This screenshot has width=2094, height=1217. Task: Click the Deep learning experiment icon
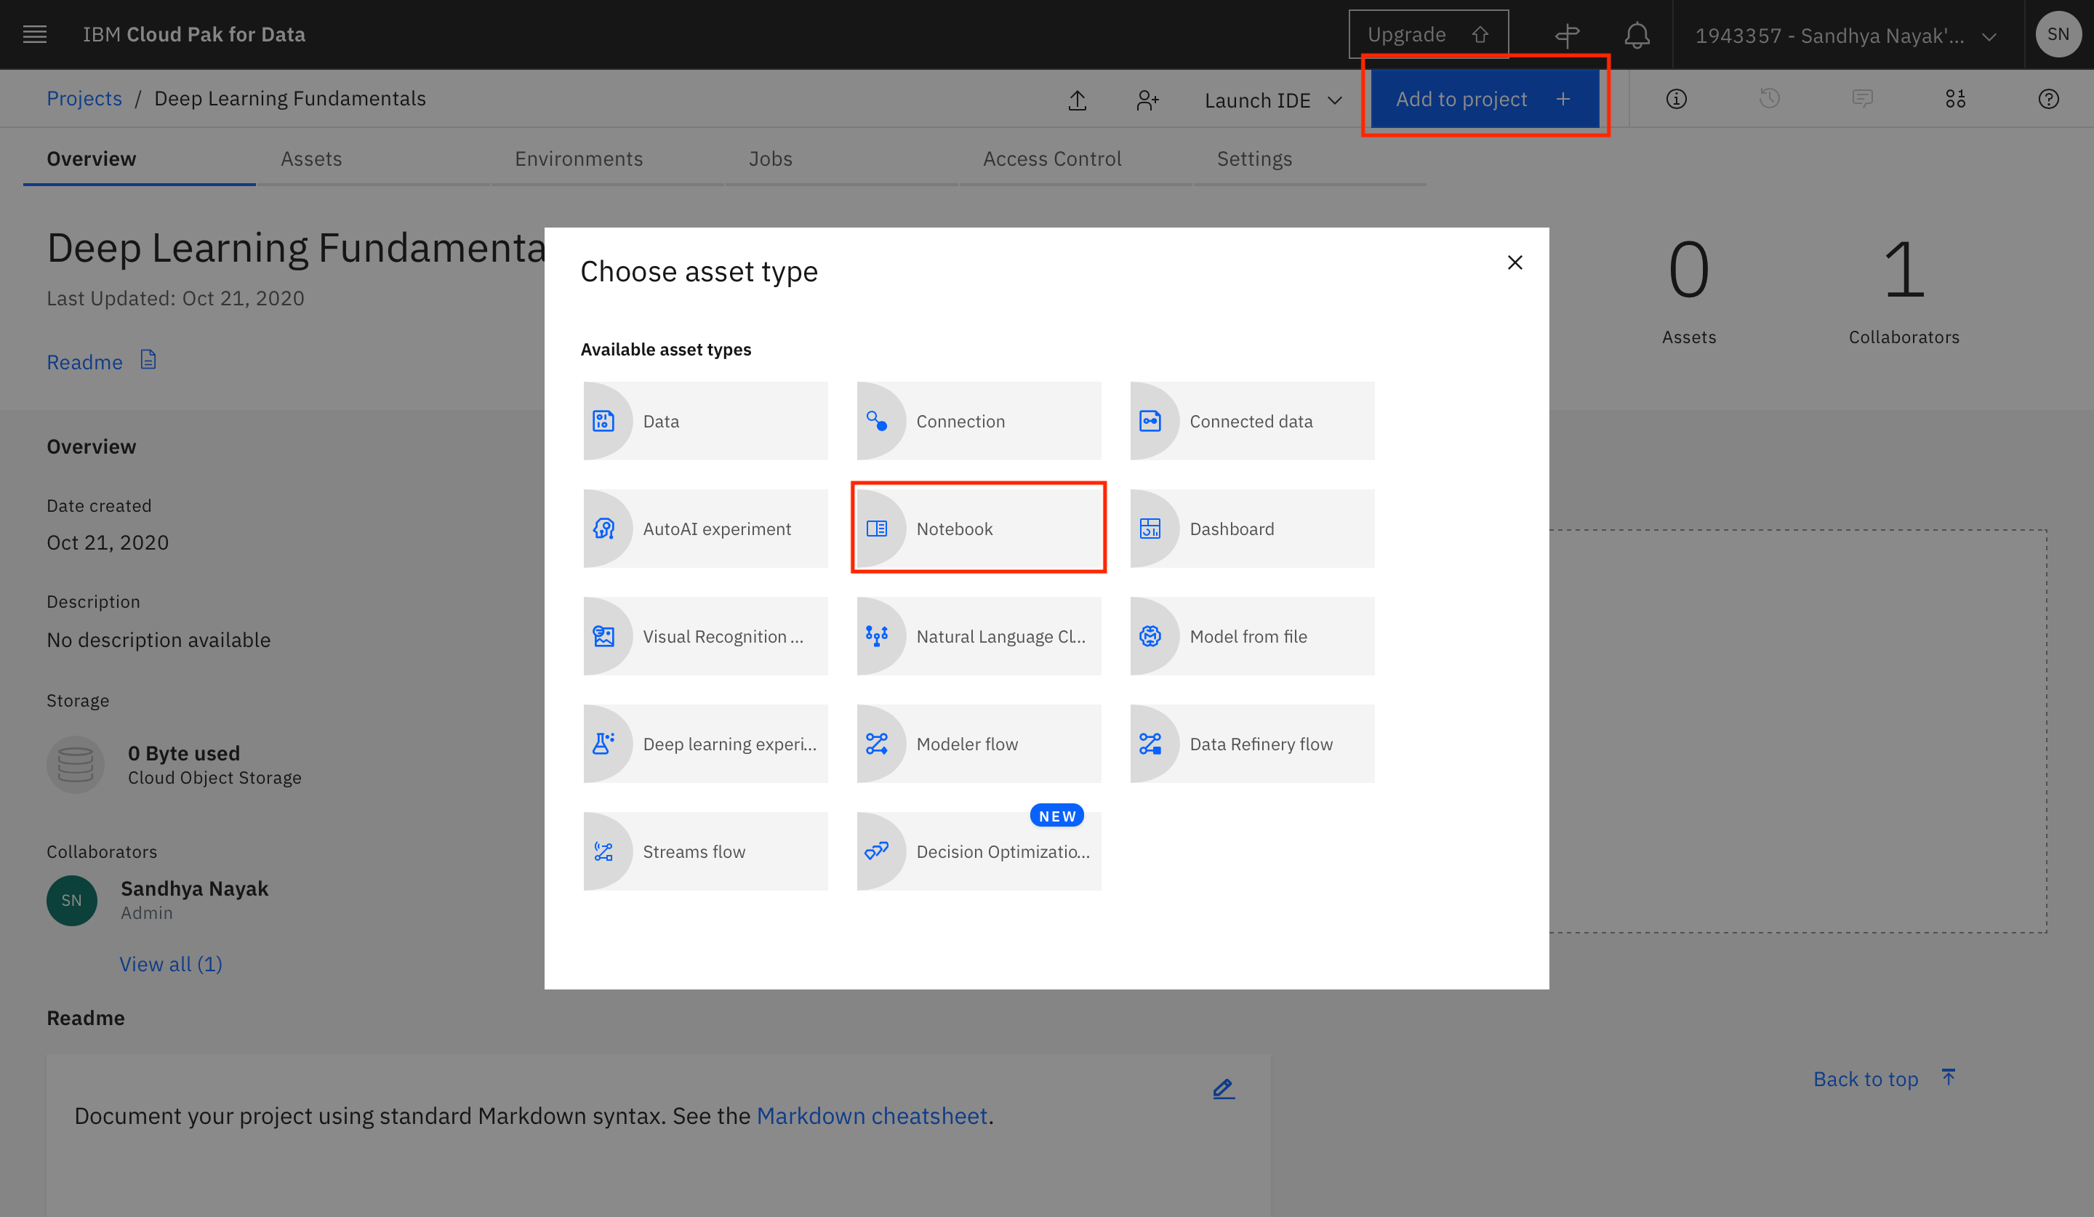coord(604,743)
